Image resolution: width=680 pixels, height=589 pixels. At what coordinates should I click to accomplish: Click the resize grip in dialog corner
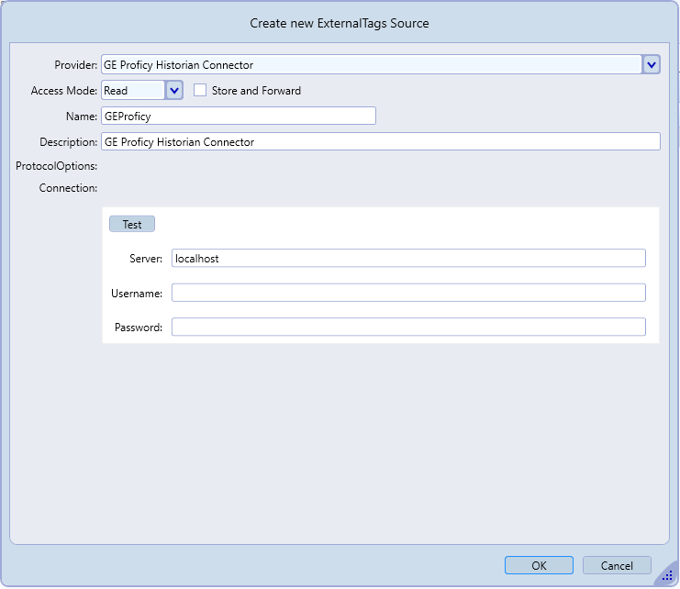click(x=667, y=575)
